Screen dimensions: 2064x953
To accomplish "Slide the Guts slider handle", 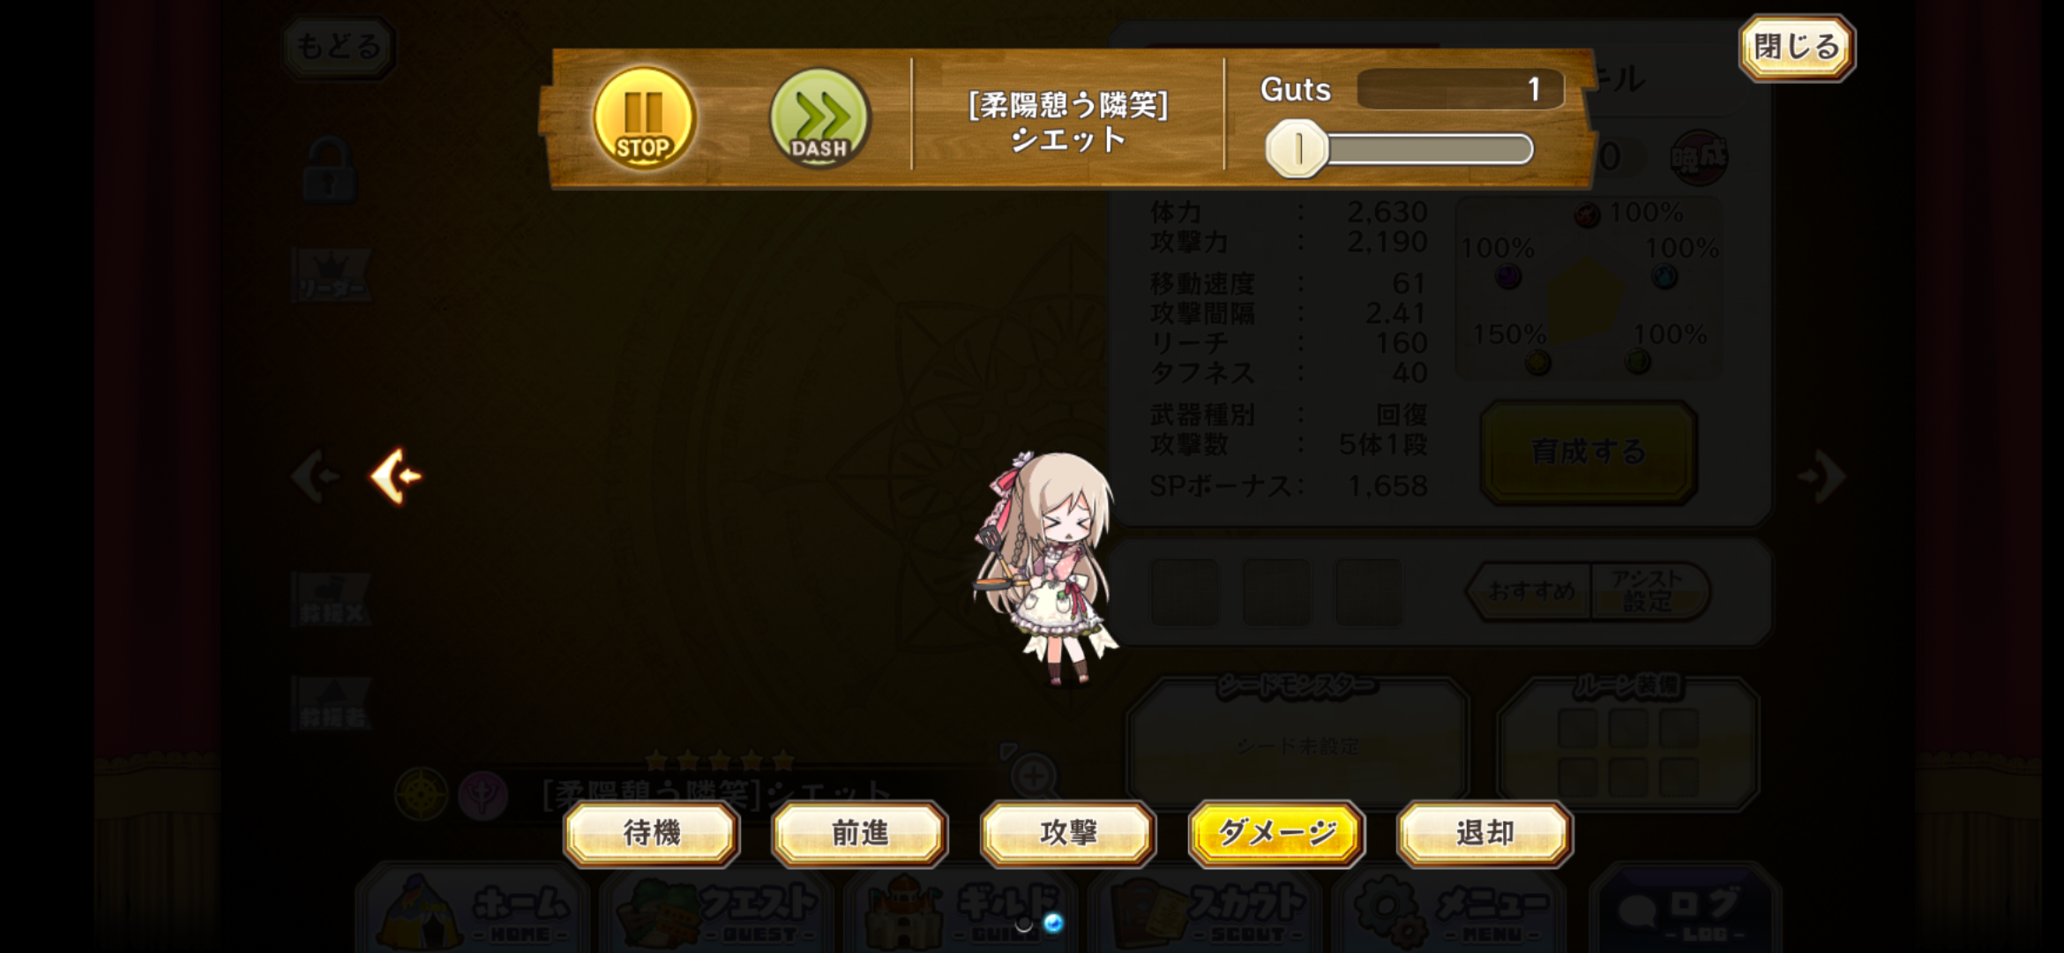I will (1297, 149).
